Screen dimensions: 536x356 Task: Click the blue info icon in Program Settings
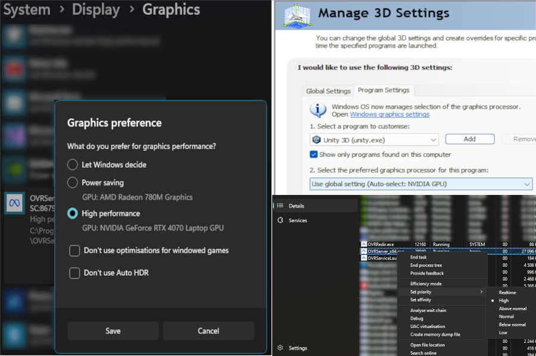318,110
